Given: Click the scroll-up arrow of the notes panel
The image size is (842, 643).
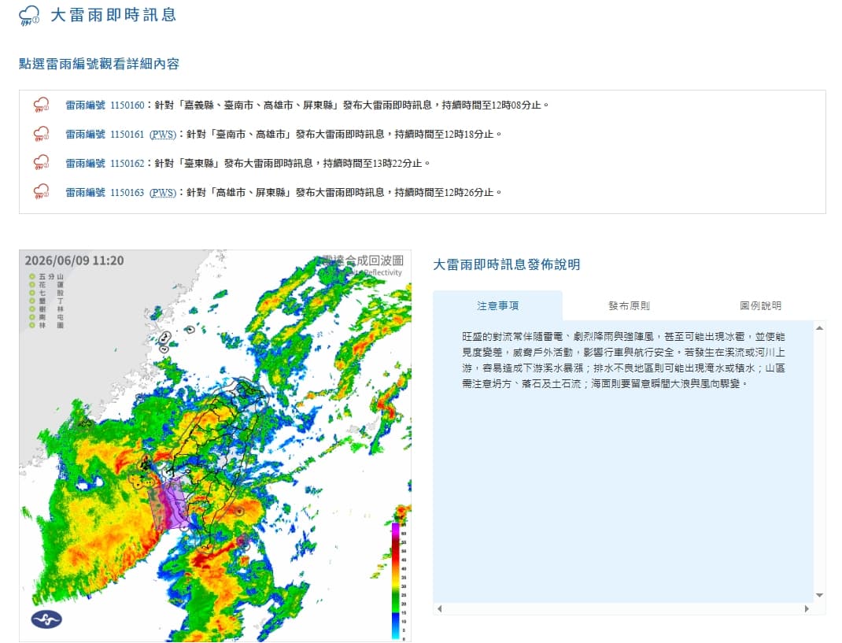Looking at the screenshot, I should 819,327.
